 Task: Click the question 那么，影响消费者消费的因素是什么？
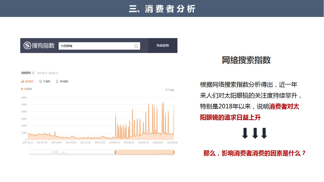(255, 153)
